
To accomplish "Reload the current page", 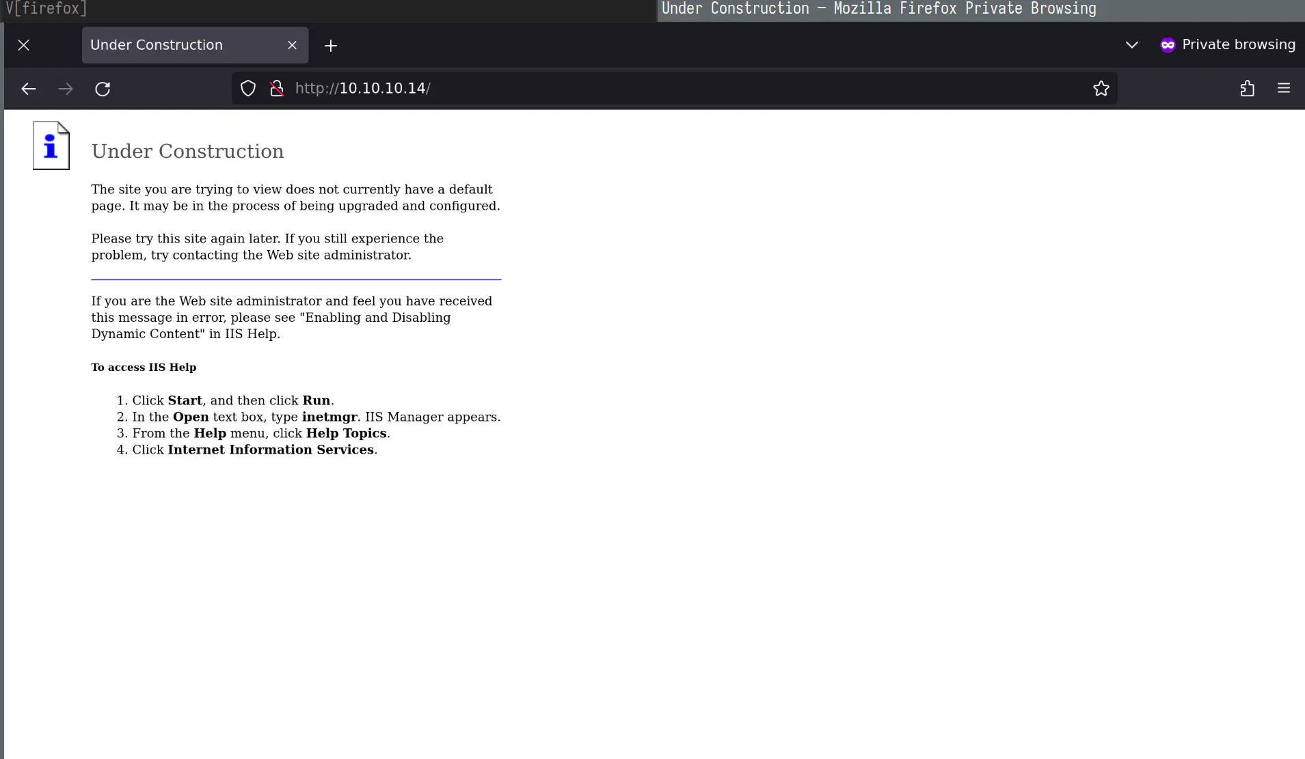I will [103, 89].
